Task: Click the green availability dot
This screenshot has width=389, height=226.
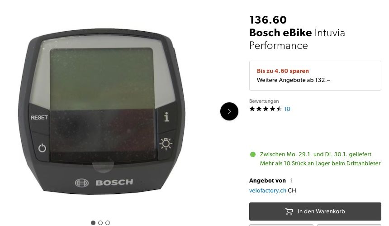Action: (x=253, y=154)
